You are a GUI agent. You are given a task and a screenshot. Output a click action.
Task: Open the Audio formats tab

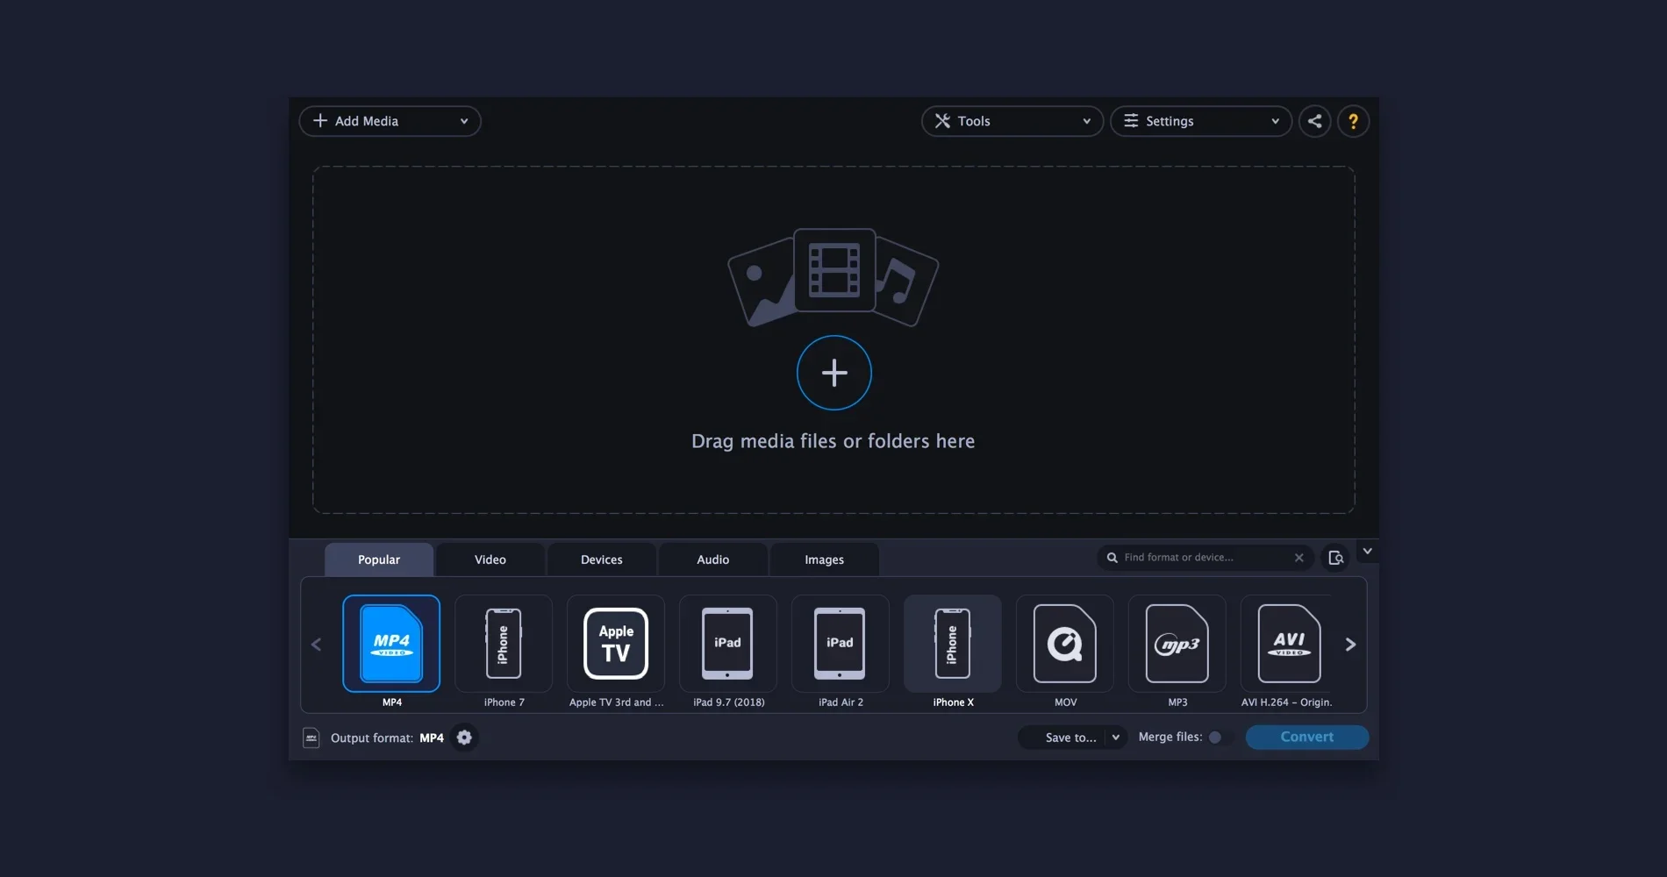[x=712, y=559]
